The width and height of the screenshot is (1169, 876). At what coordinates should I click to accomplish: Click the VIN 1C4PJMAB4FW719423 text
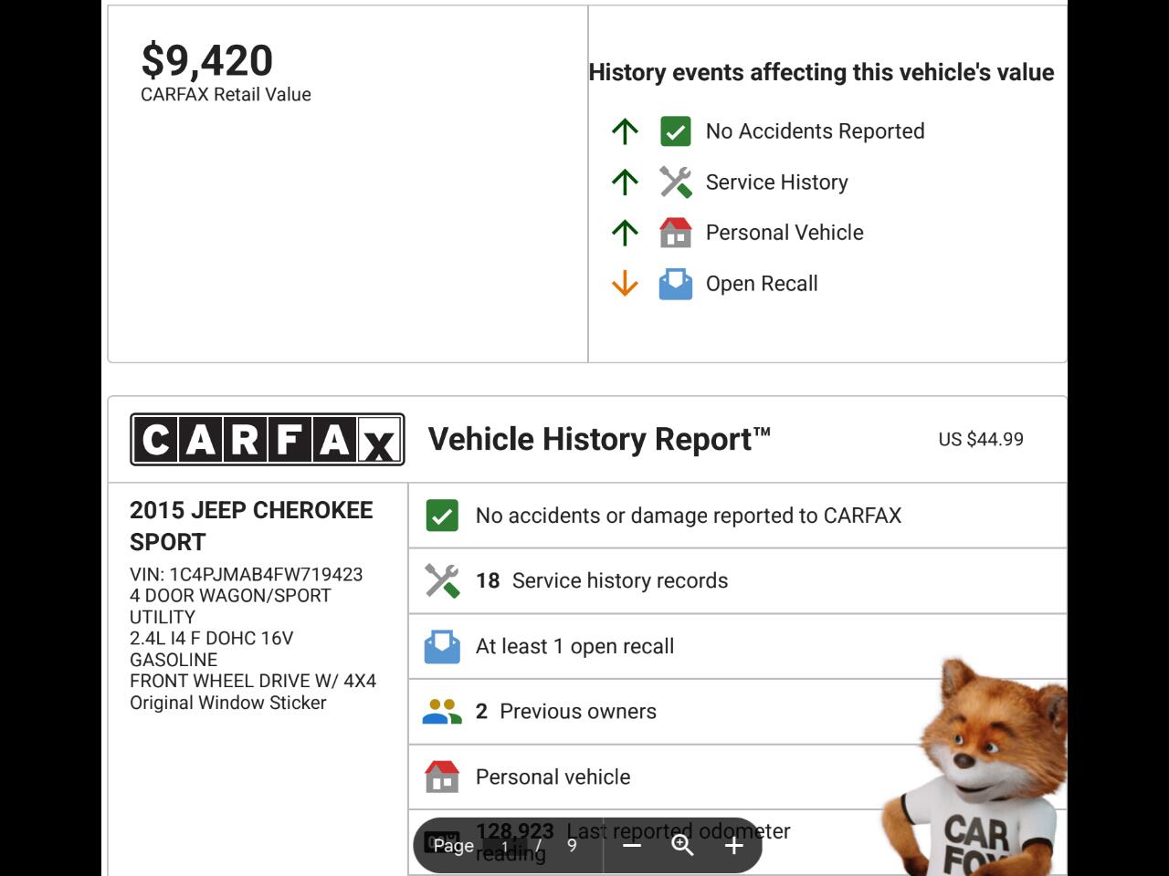(x=247, y=575)
